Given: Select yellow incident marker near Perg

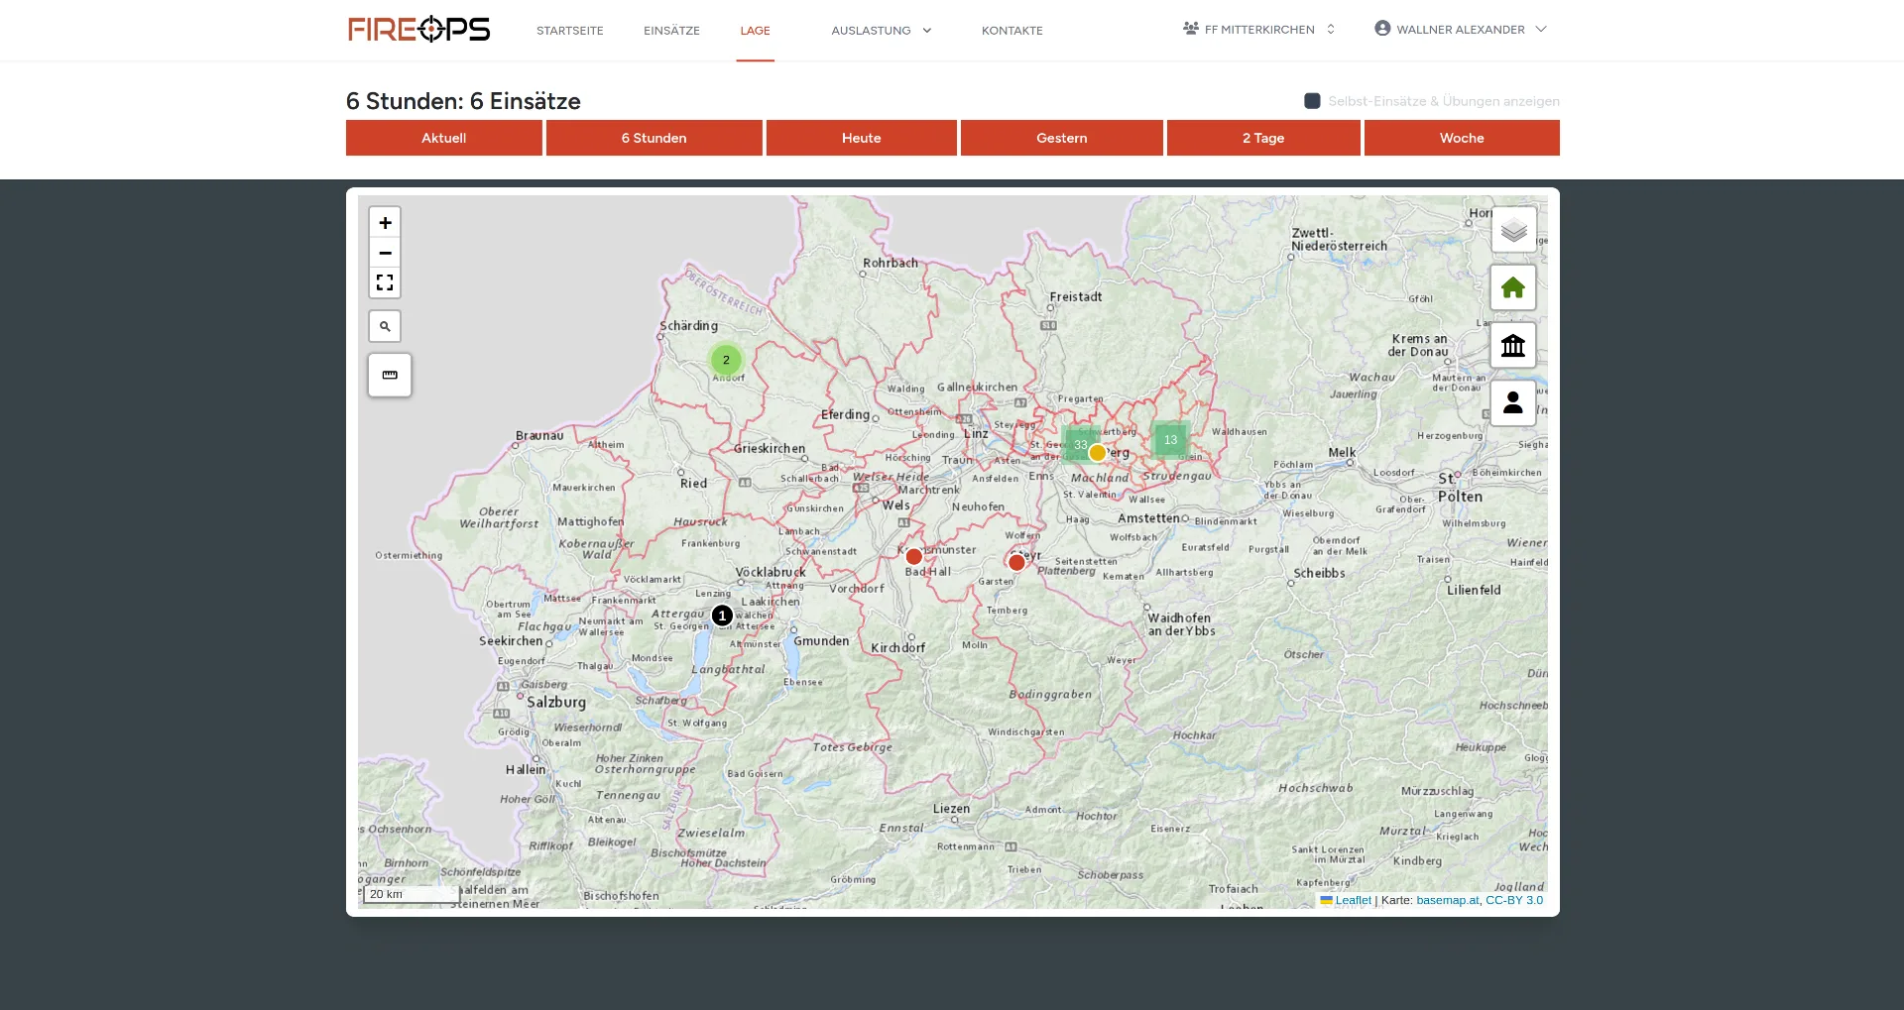Looking at the screenshot, I should click(x=1098, y=453).
